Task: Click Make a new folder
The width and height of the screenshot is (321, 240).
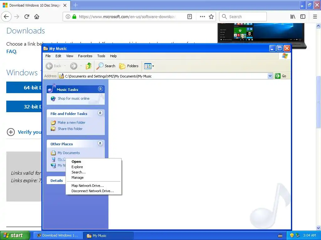Action: (71, 122)
